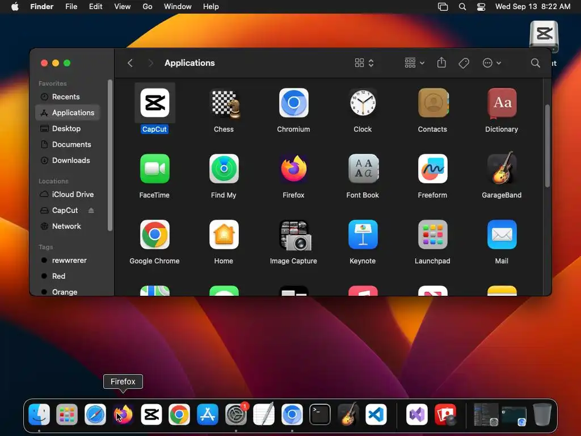The height and width of the screenshot is (436, 581).
Task: Click the Freeform app icon
Action: click(432, 169)
